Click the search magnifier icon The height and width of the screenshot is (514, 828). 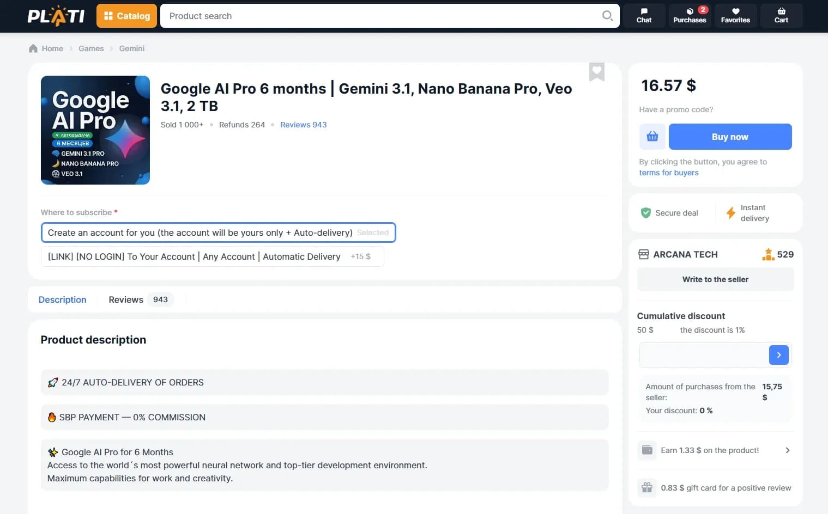(607, 16)
